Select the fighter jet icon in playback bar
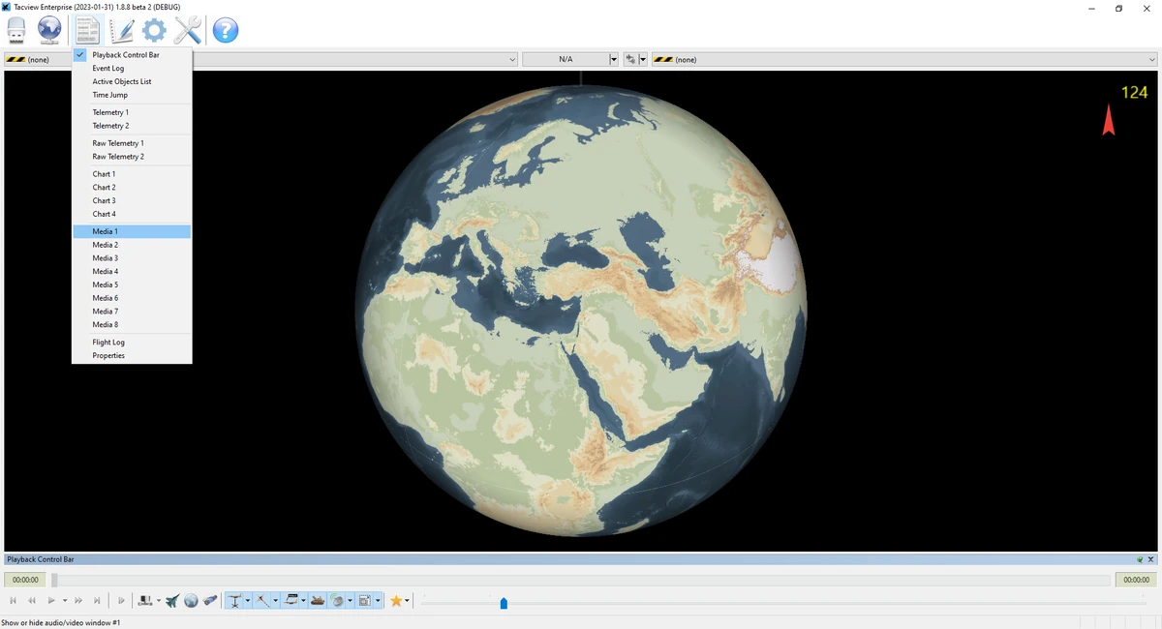The image size is (1162, 629). click(x=172, y=600)
